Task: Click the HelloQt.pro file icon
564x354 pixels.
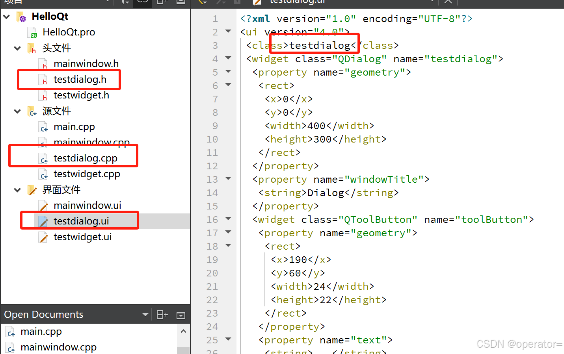Action: click(32, 33)
